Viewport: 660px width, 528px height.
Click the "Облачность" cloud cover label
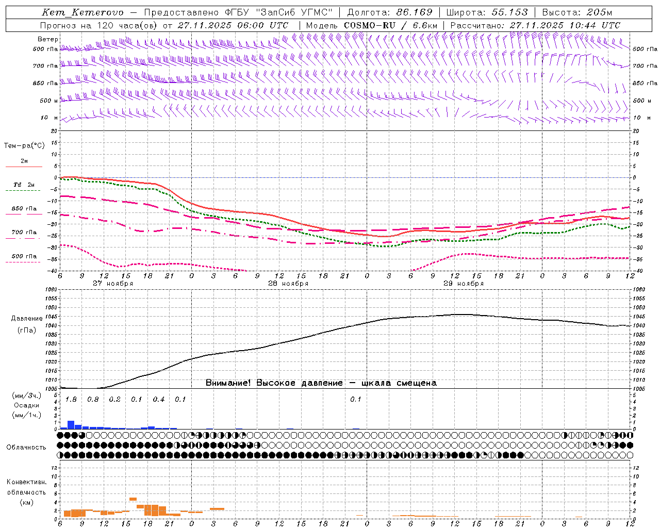pos(26,448)
